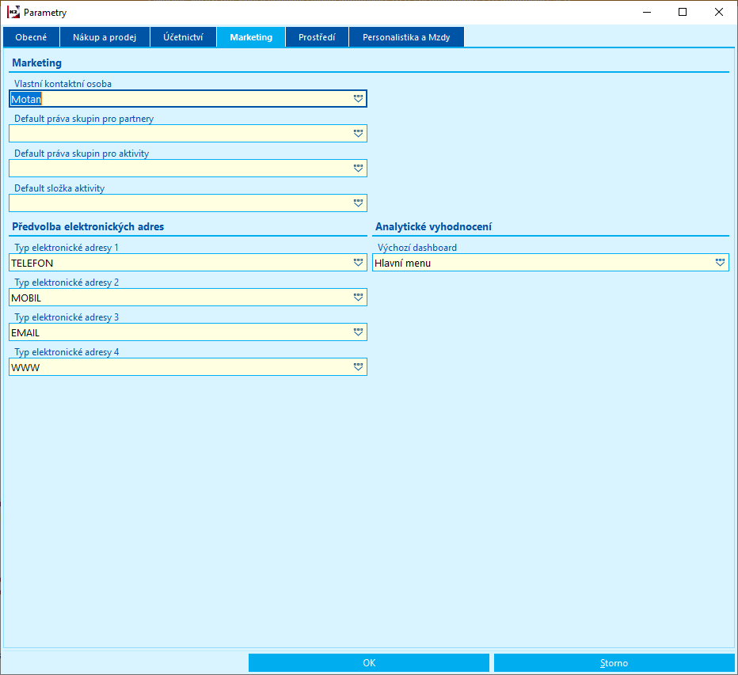
Task: Cancel with the Storno button
Action: [614, 663]
